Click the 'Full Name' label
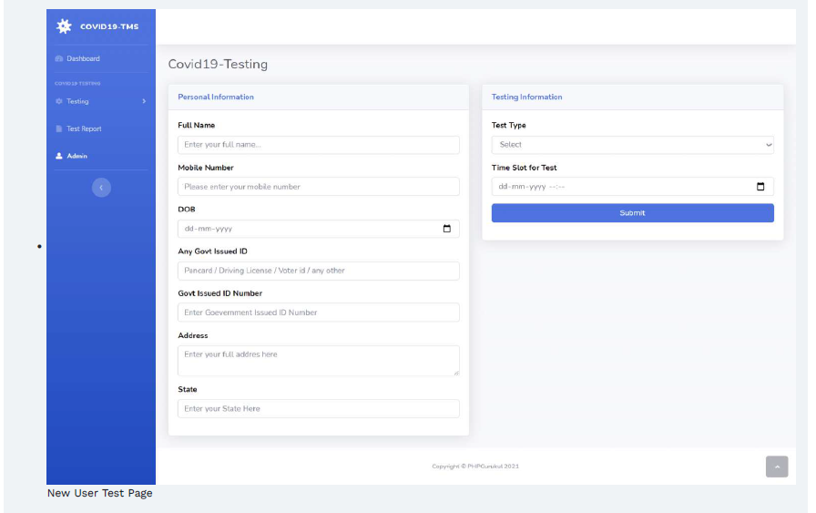816x513 pixels. pyautogui.click(x=196, y=125)
